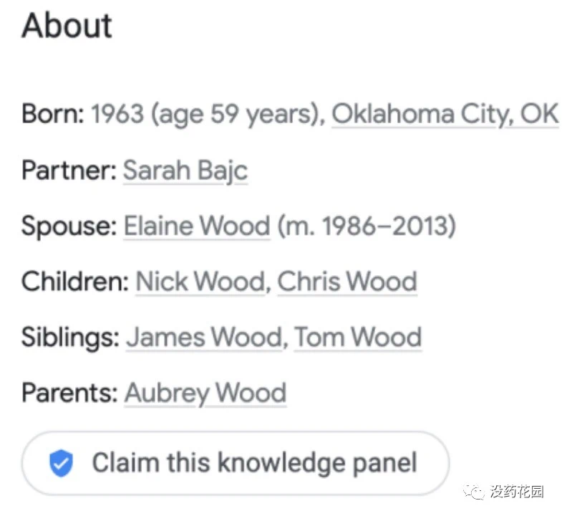This screenshot has height=516, width=562.
Task: Click the 没药花园 watermark text
Action: point(517,492)
